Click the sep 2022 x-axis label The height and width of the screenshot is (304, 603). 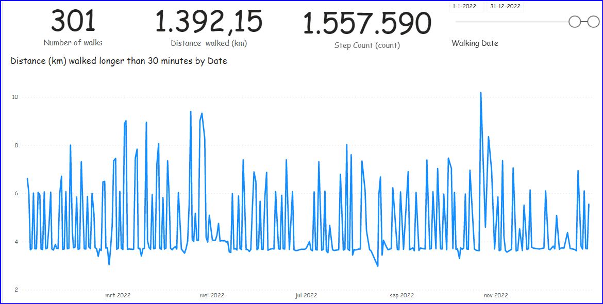pos(401,296)
